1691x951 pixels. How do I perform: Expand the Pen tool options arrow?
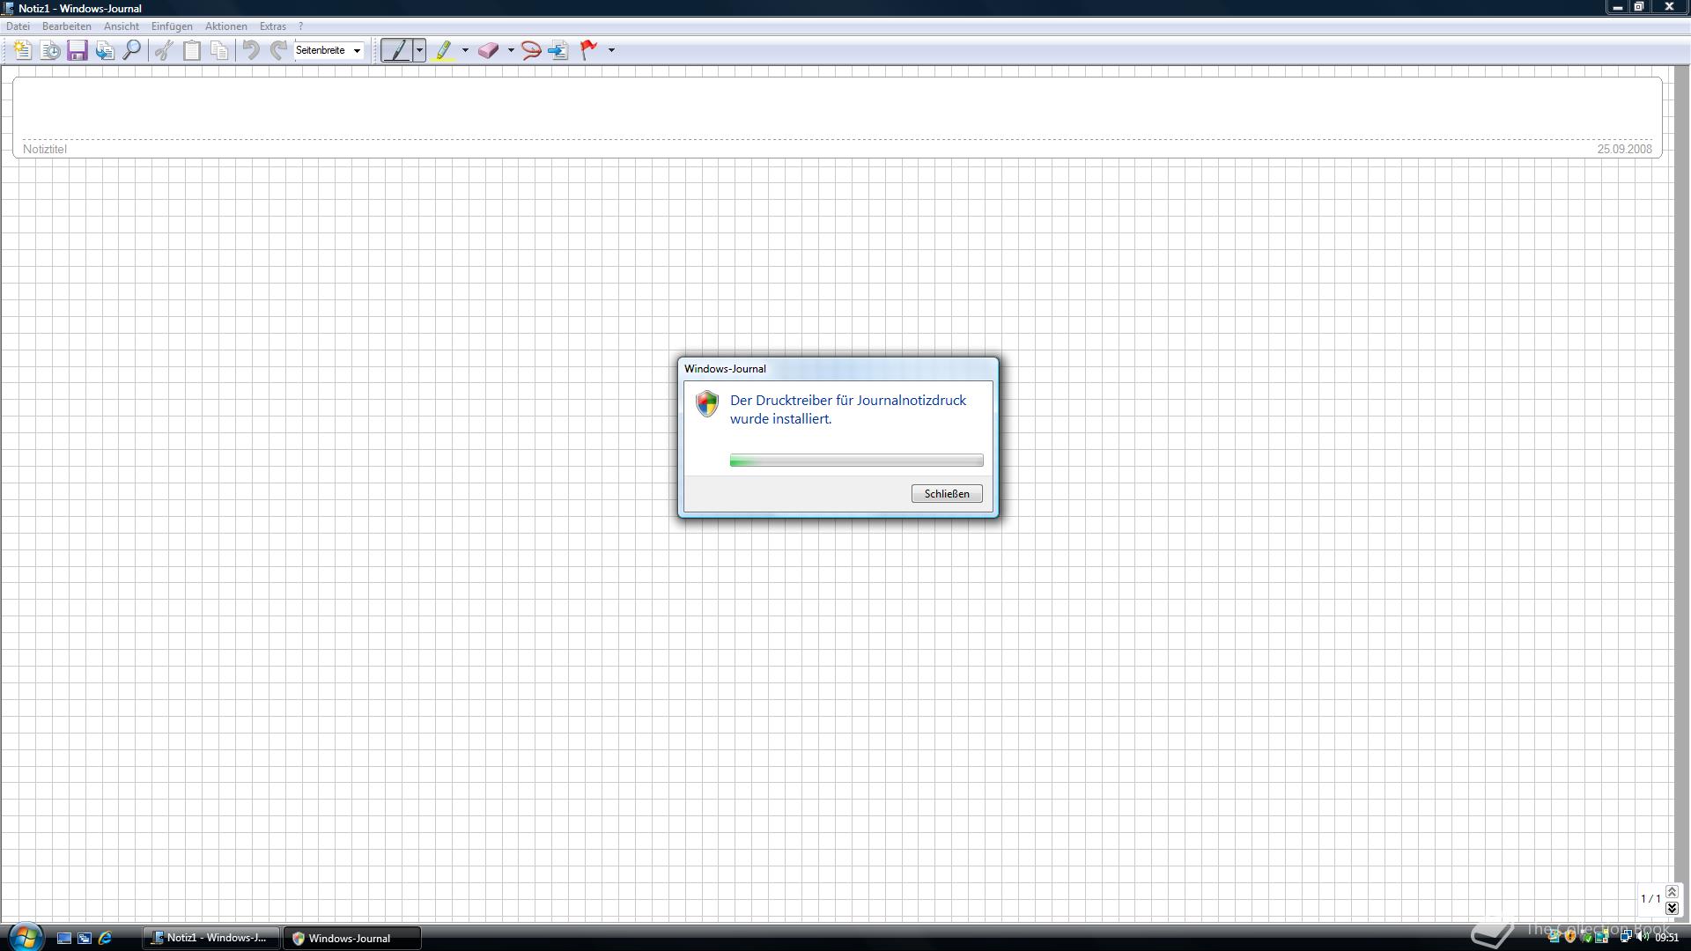[x=419, y=50]
